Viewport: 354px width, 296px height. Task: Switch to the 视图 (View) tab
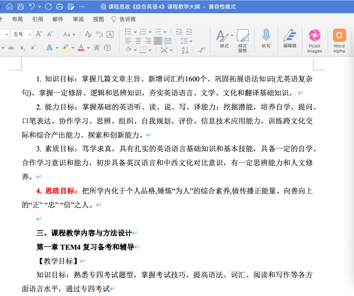coord(98,19)
